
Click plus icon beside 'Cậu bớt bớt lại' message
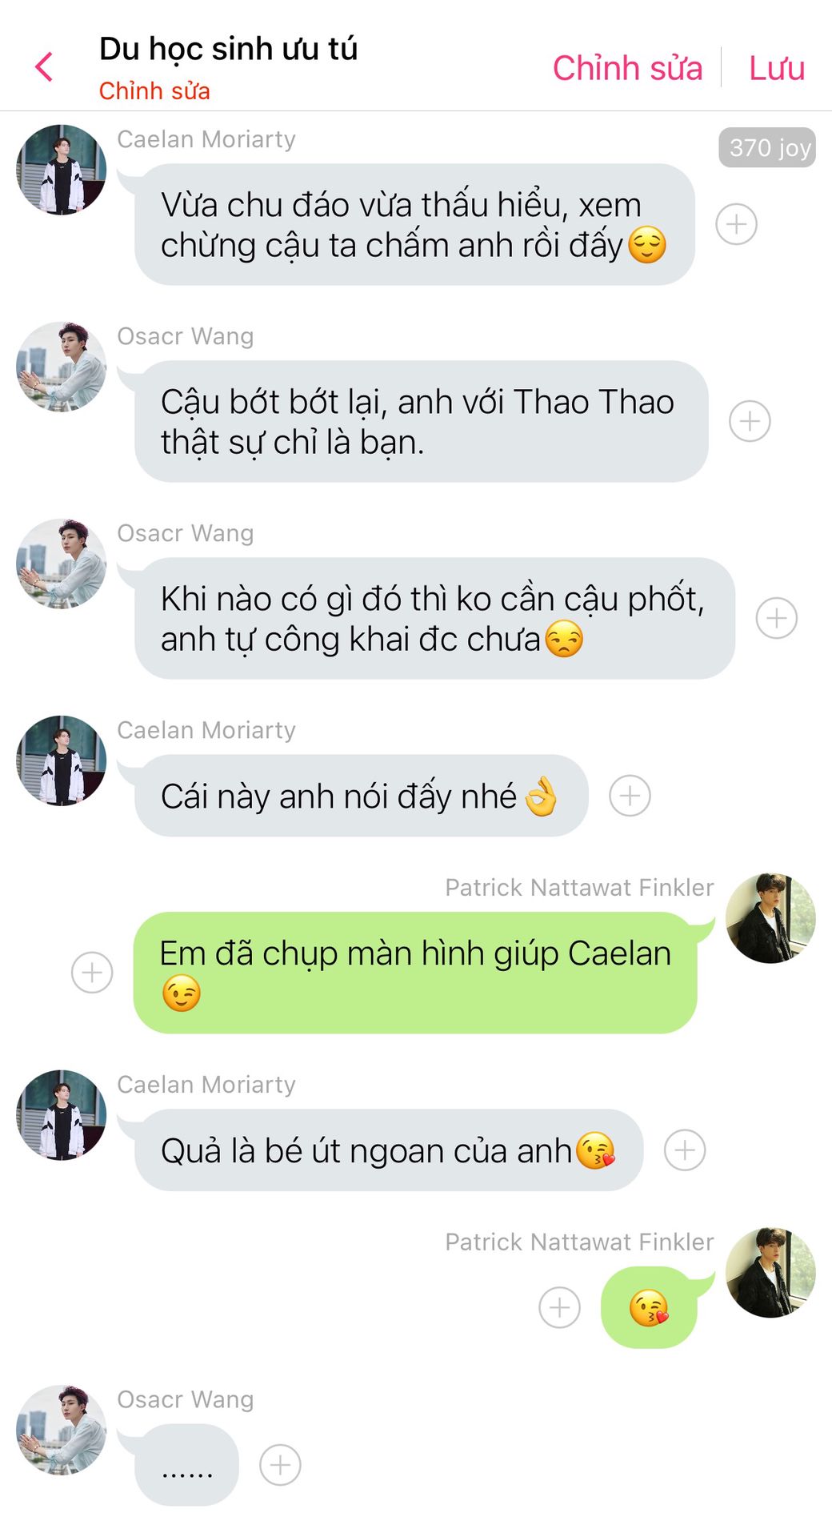coord(750,421)
